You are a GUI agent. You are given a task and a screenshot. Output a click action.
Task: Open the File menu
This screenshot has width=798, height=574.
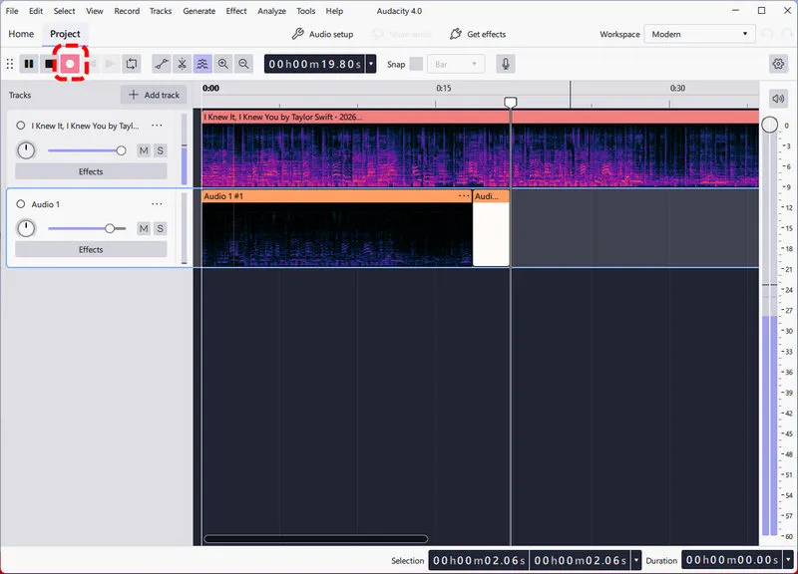pos(12,11)
